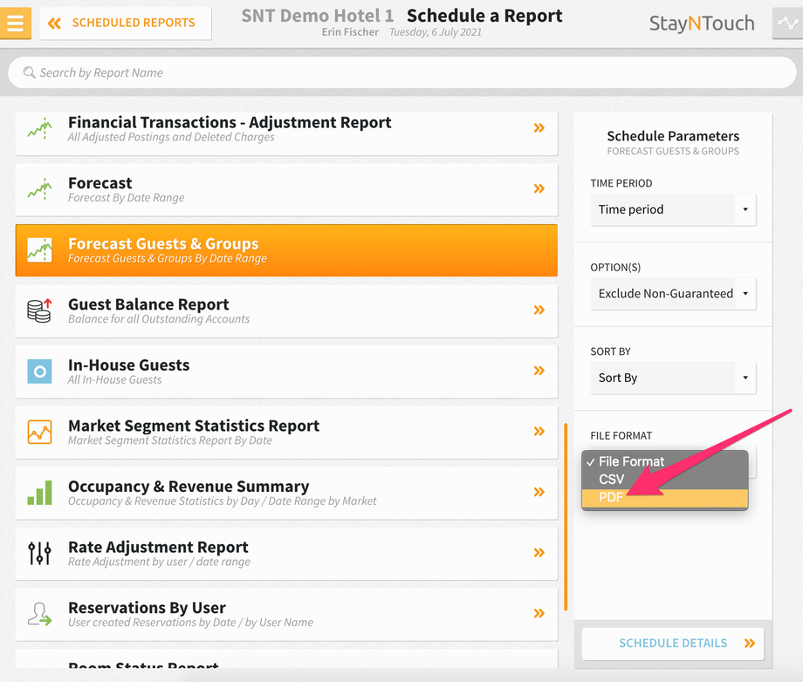Screen dimensions: 803x682
Task: Open the hamburger main menu
Action: coord(16,23)
